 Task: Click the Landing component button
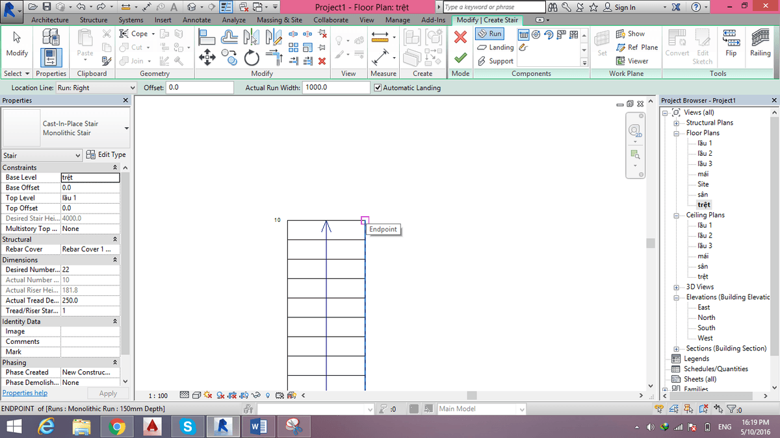495,47
